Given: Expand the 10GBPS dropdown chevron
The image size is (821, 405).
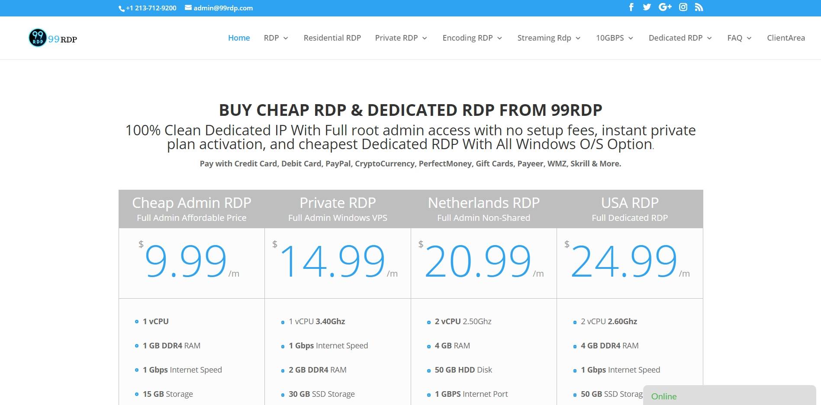Looking at the screenshot, I should (631, 38).
